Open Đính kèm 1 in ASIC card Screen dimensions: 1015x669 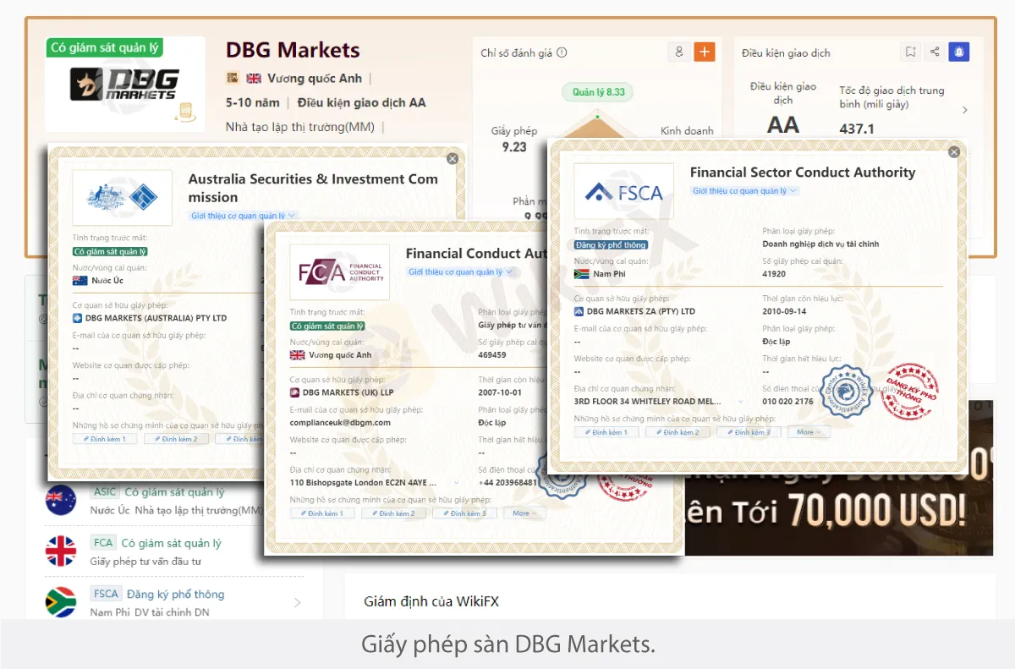pos(105,439)
